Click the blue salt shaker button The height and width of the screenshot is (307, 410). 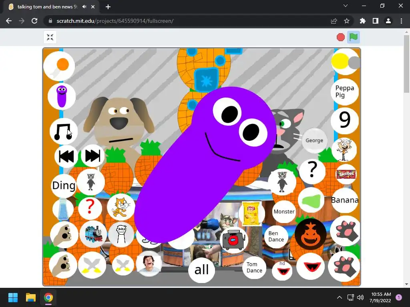click(x=63, y=209)
